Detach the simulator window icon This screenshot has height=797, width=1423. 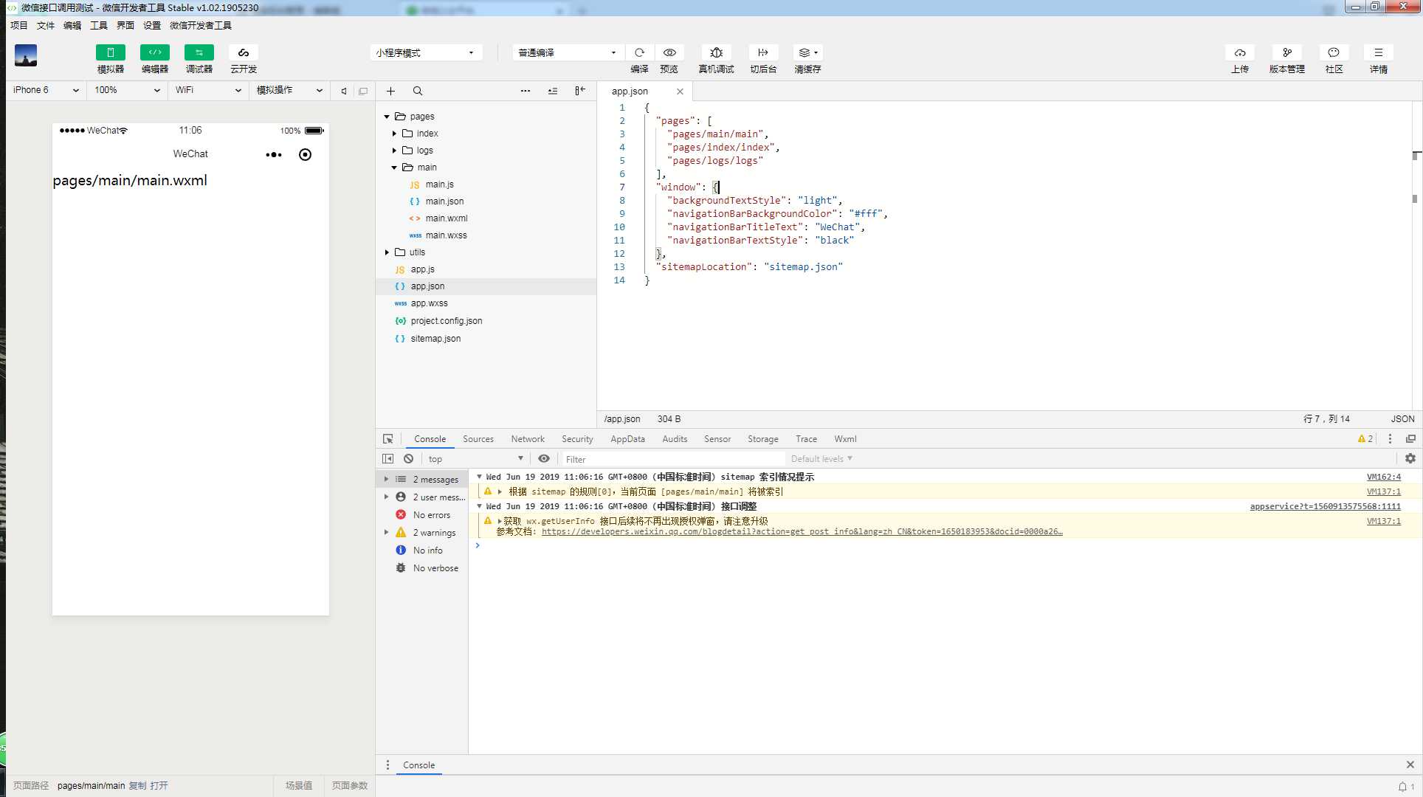coord(363,91)
